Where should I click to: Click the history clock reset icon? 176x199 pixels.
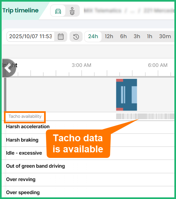(x=76, y=37)
